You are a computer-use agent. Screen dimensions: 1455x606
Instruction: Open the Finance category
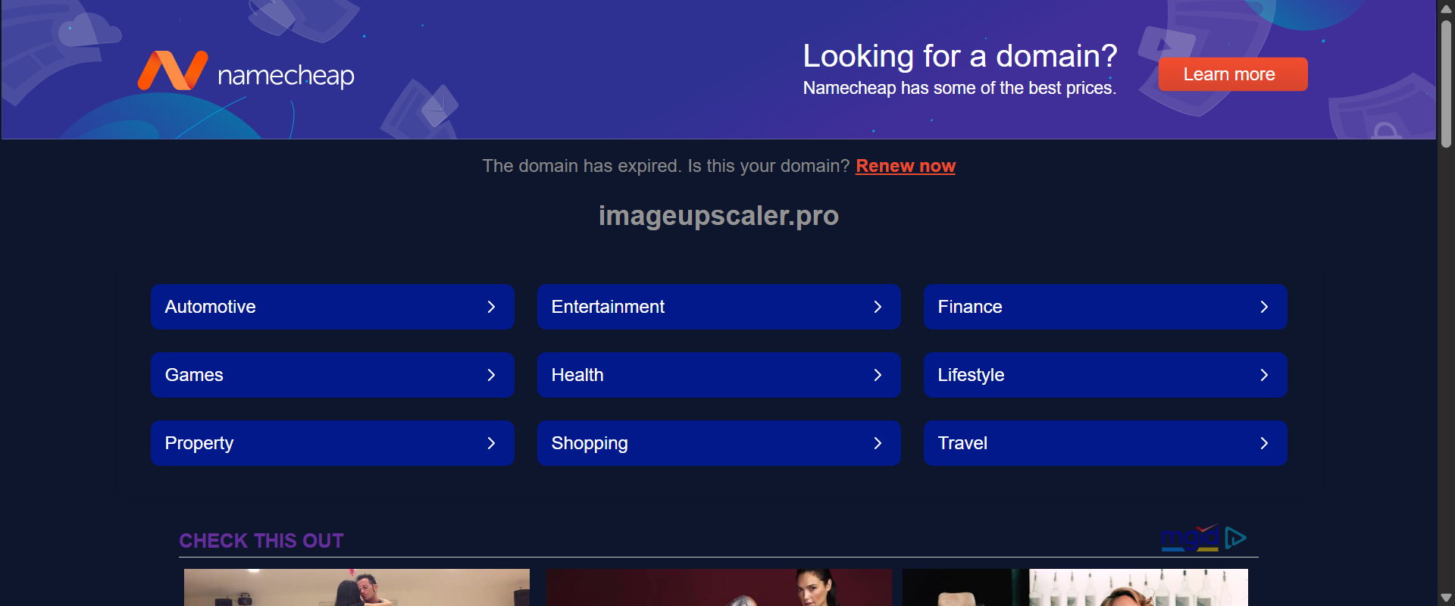pos(1106,307)
